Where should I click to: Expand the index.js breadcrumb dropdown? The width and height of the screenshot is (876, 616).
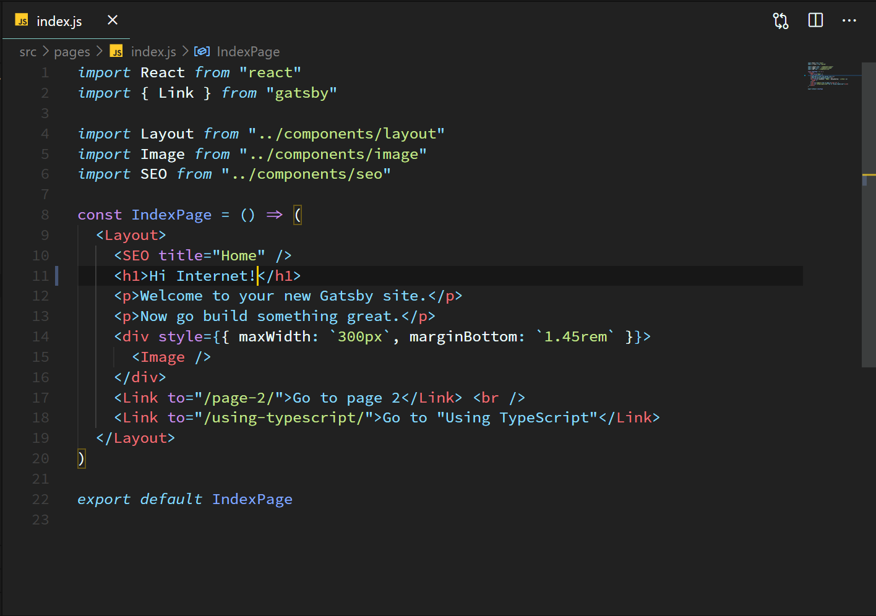tap(153, 51)
